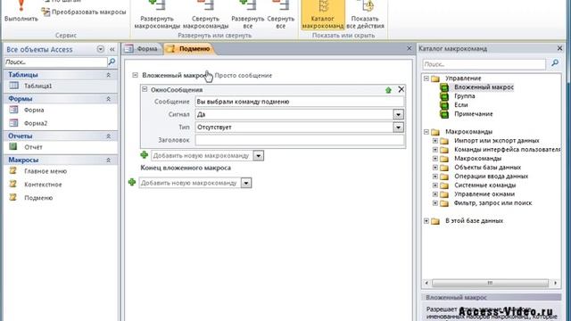Run the macro with Выполнить
The image size is (571, 321).
21,12
